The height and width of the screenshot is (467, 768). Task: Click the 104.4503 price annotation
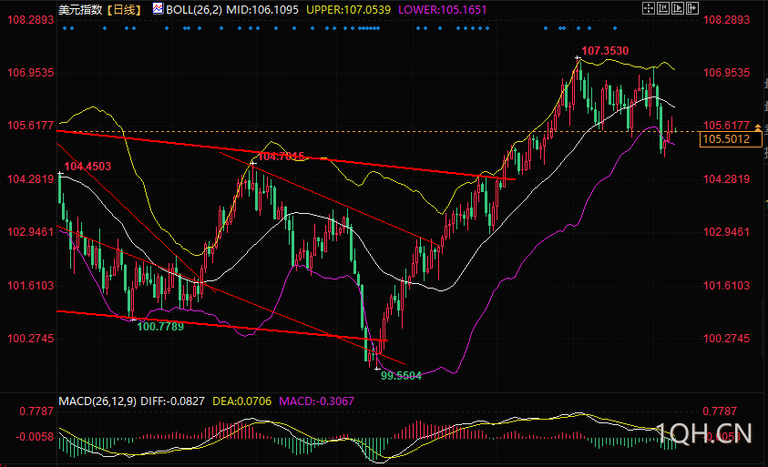click(x=87, y=167)
